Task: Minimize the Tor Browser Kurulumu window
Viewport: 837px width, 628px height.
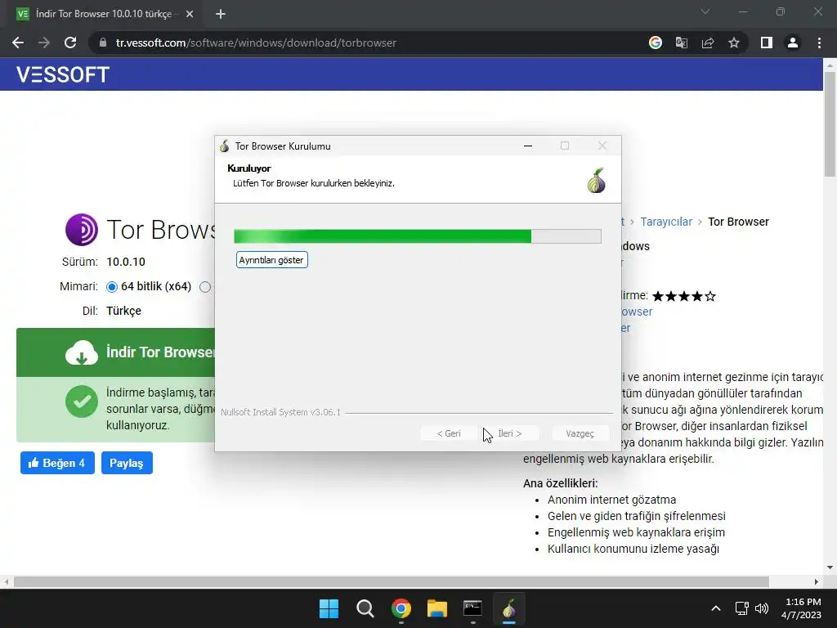Action: click(528, 146)
